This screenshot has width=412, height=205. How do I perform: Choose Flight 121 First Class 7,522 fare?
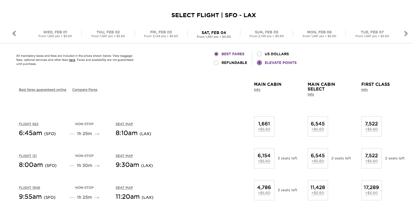click(371, 158)
